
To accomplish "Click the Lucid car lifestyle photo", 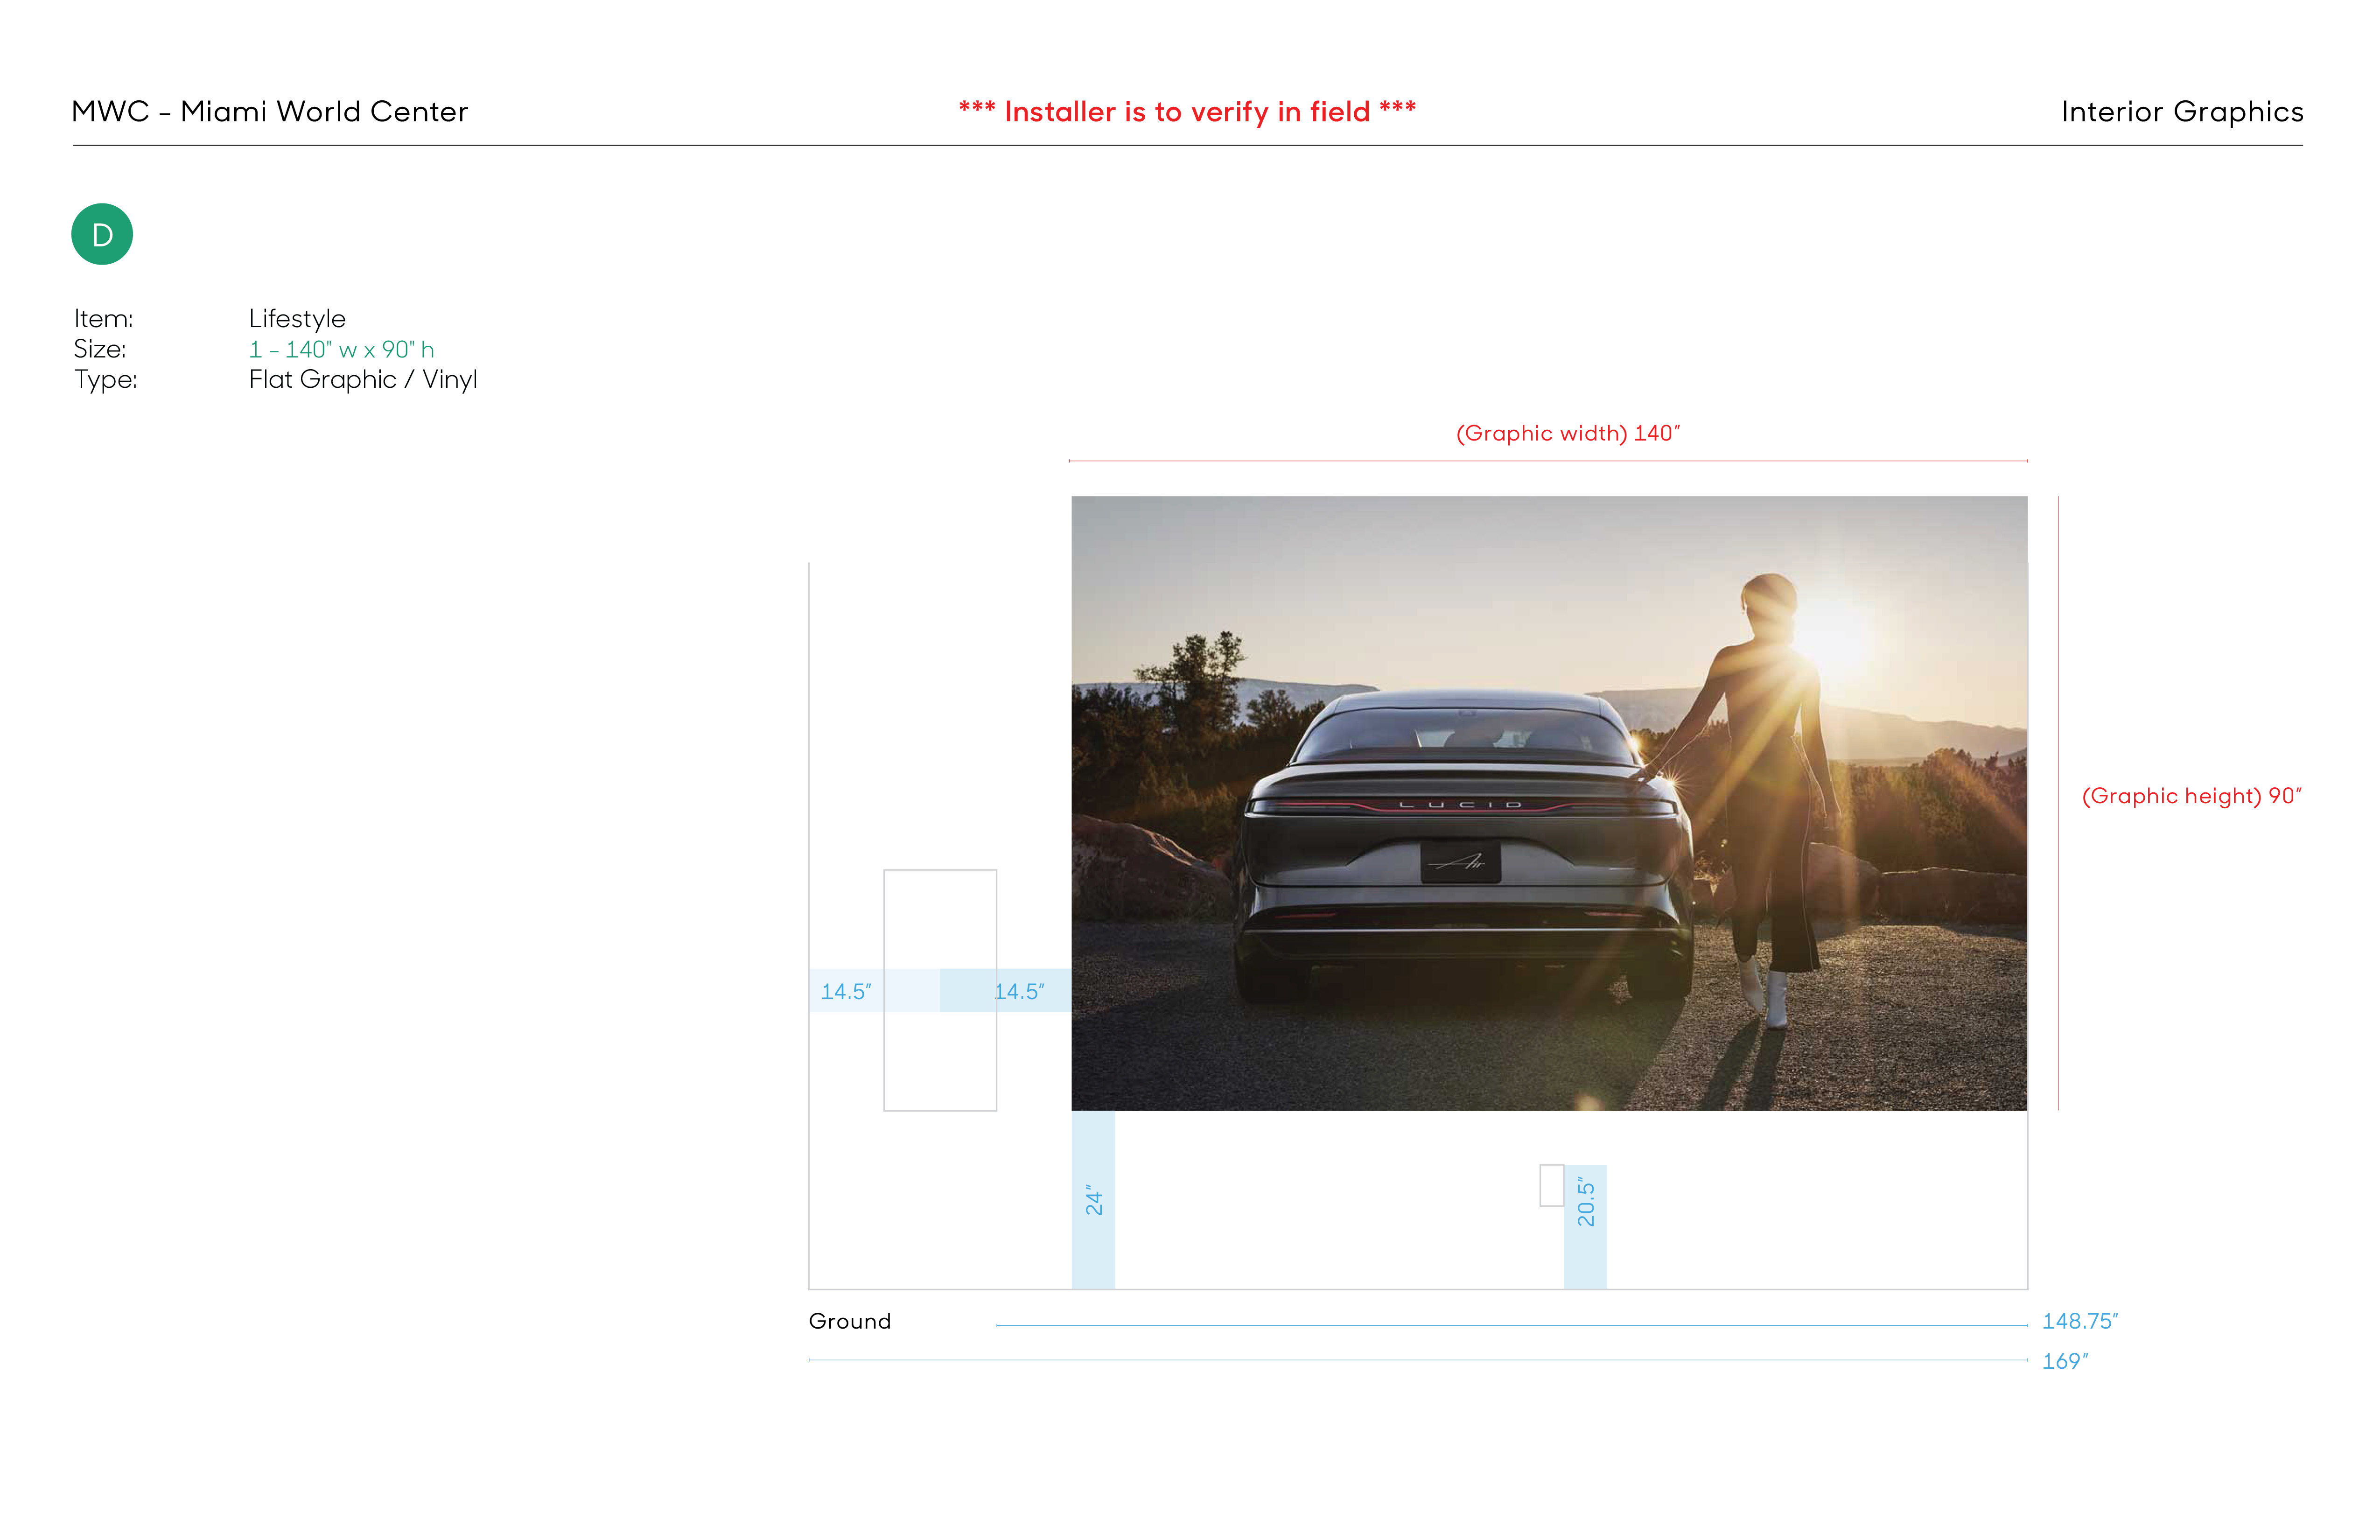I will (1549, 803).
